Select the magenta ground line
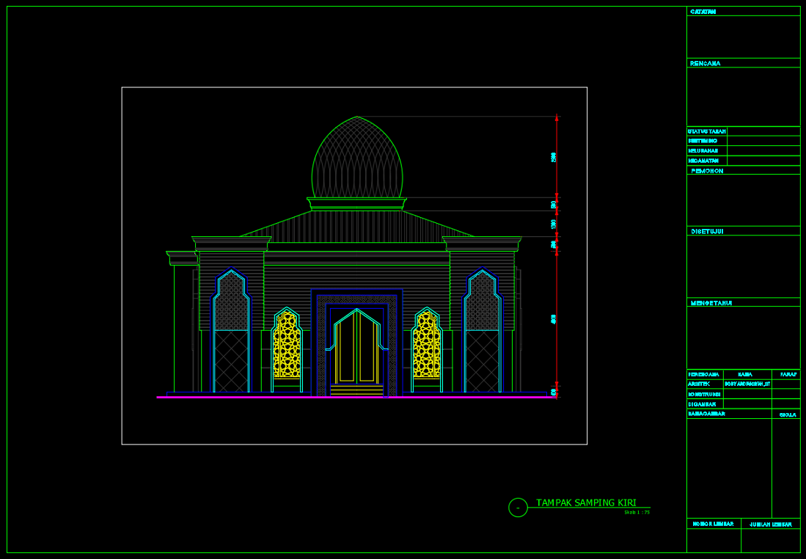The height and width of the screenshot is (559, 806). coord(356,397)
